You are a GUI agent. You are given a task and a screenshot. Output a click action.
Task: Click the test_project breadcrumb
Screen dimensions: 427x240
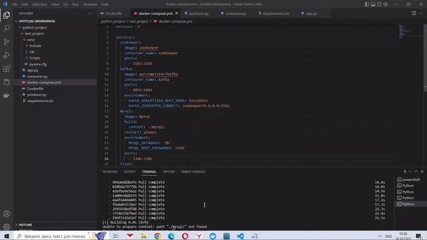tap(139, 21)
